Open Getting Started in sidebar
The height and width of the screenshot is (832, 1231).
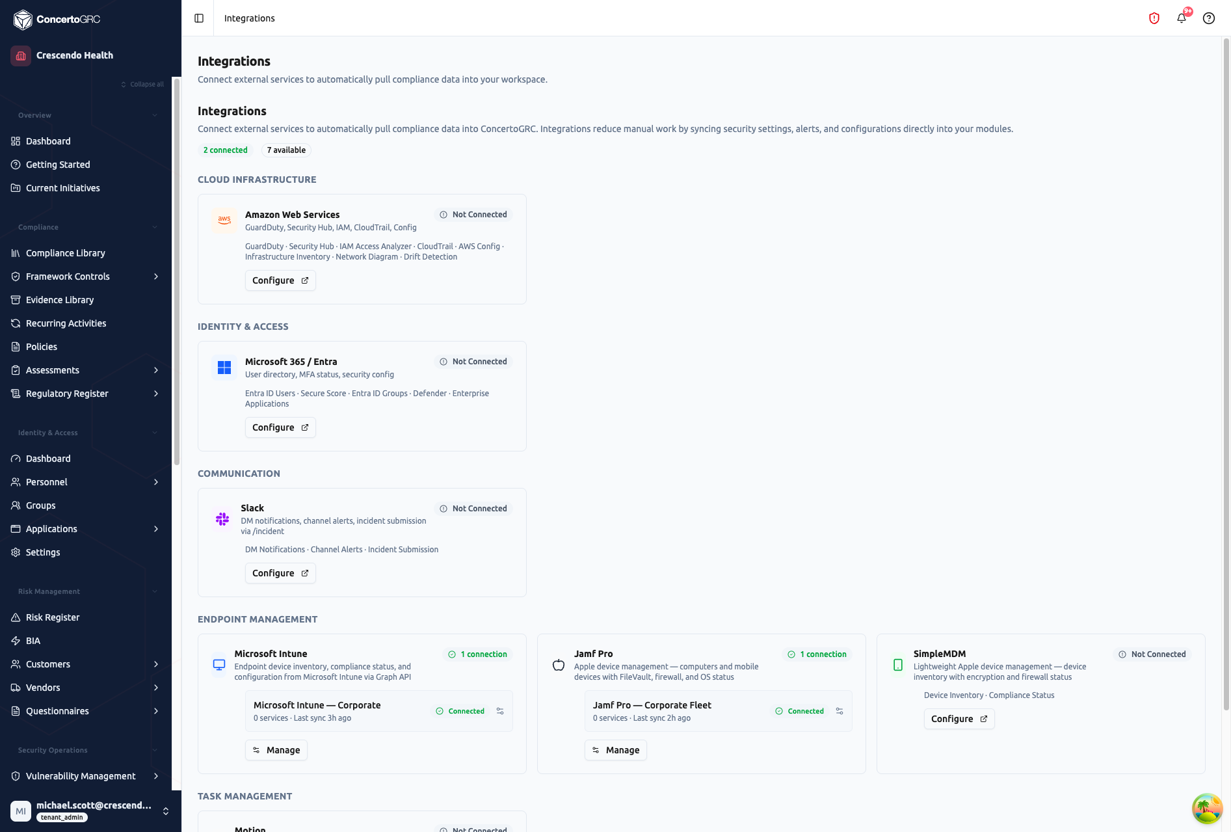tap(86, 165)
